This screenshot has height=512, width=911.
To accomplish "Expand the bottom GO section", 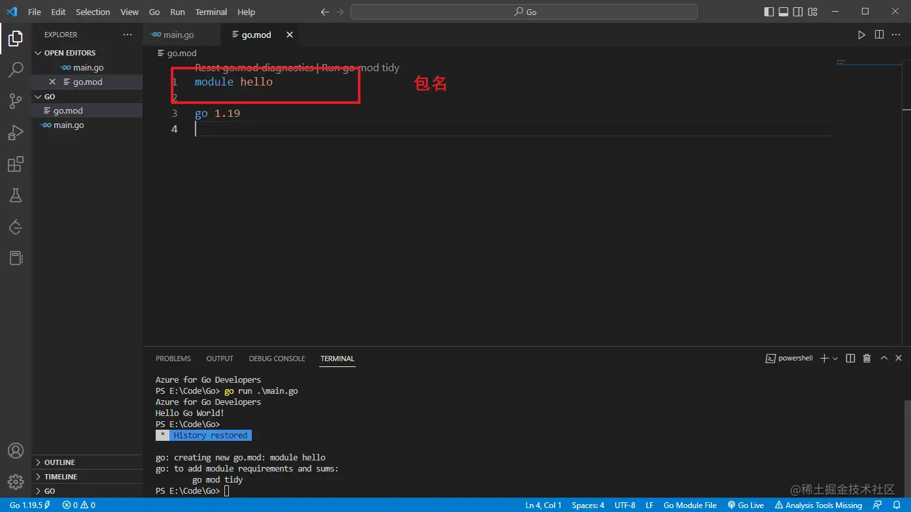I will [x=87, y=491].
